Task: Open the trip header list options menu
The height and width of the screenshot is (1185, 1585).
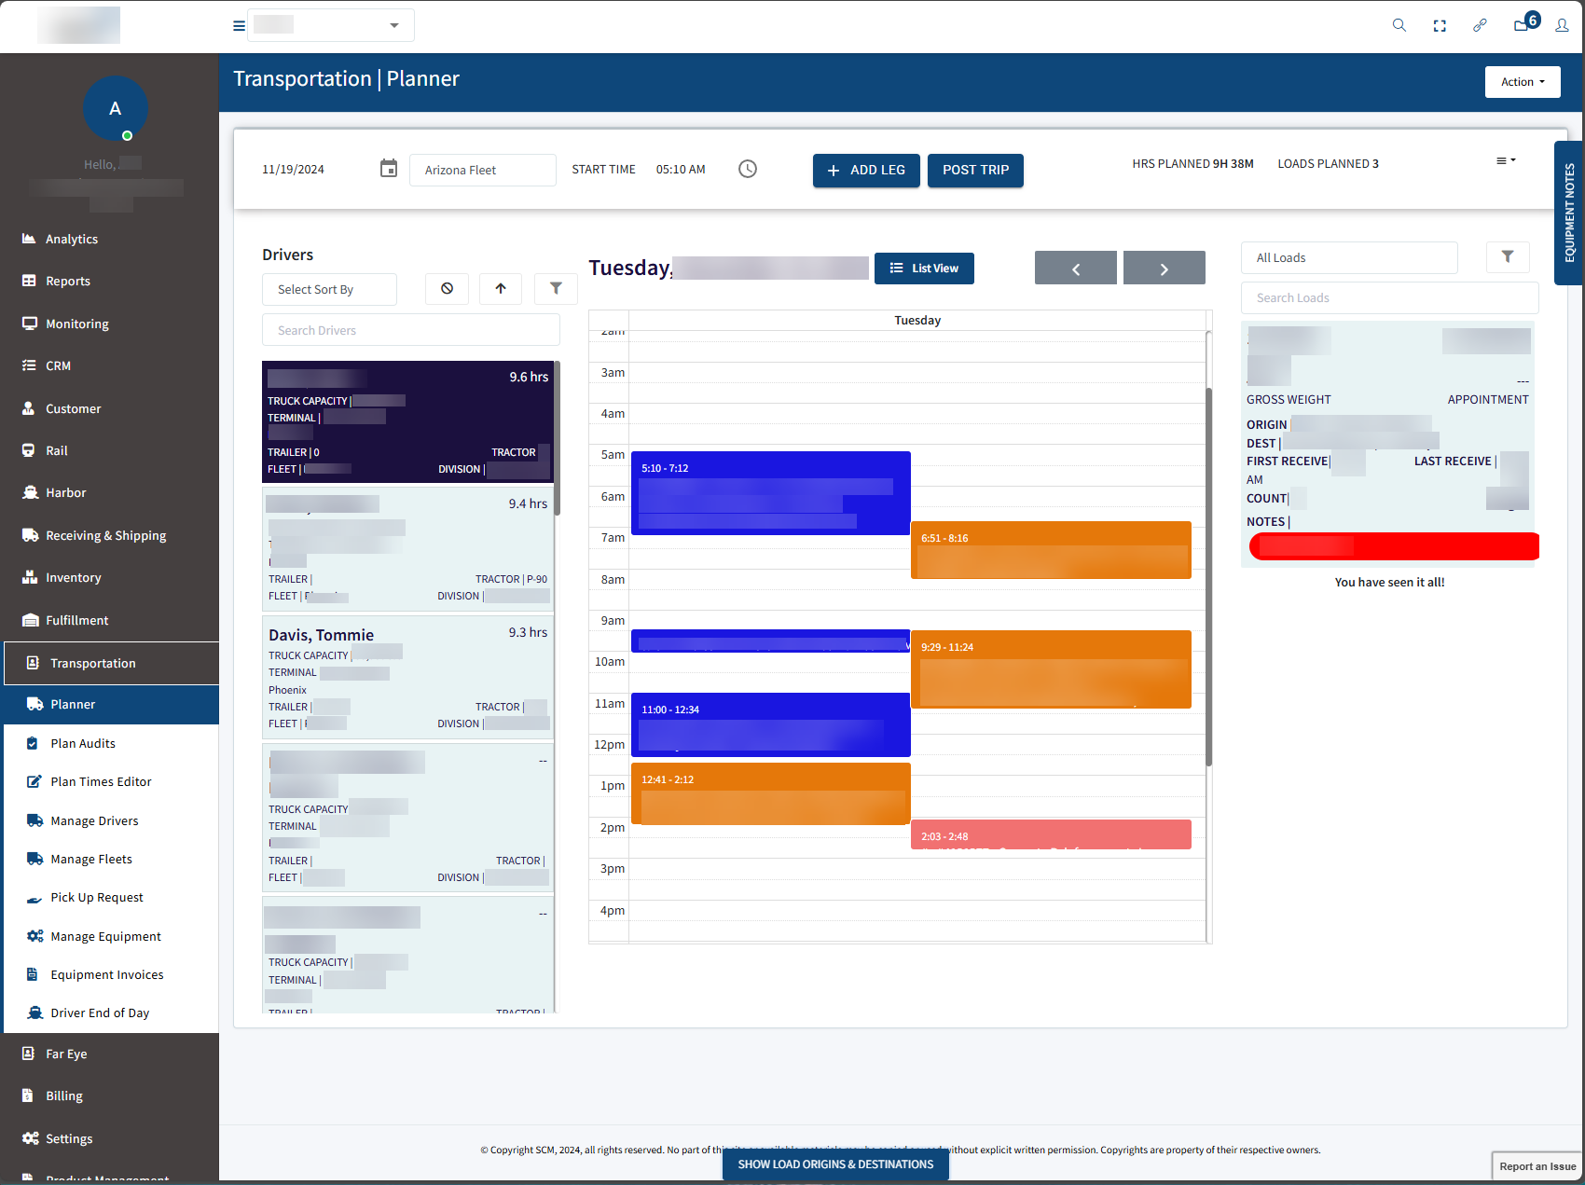Action: (1506, 160)
